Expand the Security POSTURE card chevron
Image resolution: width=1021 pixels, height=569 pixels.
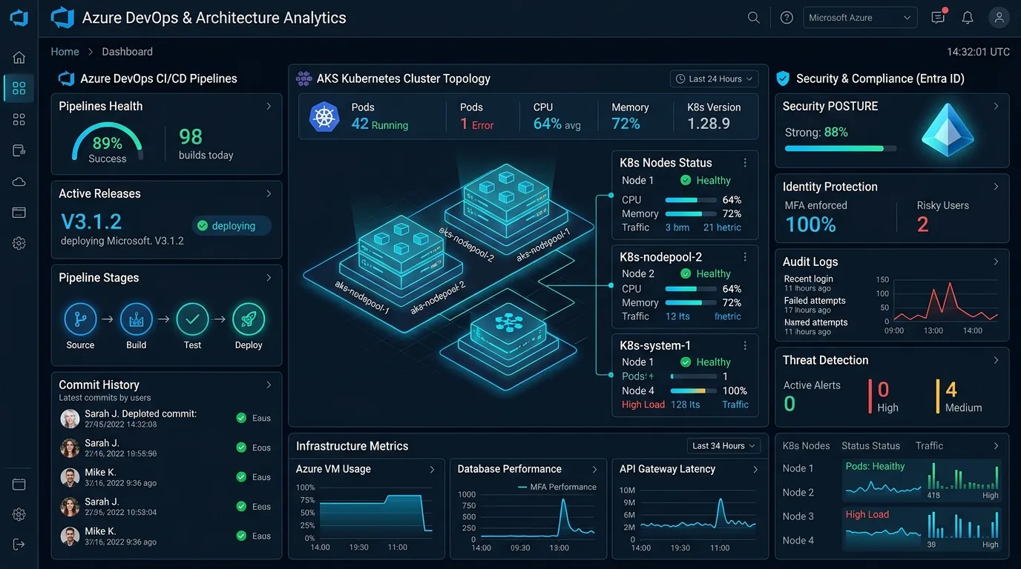click(x=996, y=106)
